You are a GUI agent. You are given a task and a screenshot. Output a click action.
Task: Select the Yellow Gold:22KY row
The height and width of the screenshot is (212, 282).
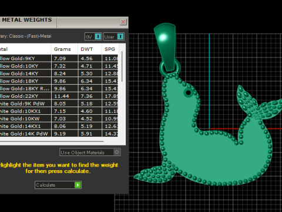point(59,96)
